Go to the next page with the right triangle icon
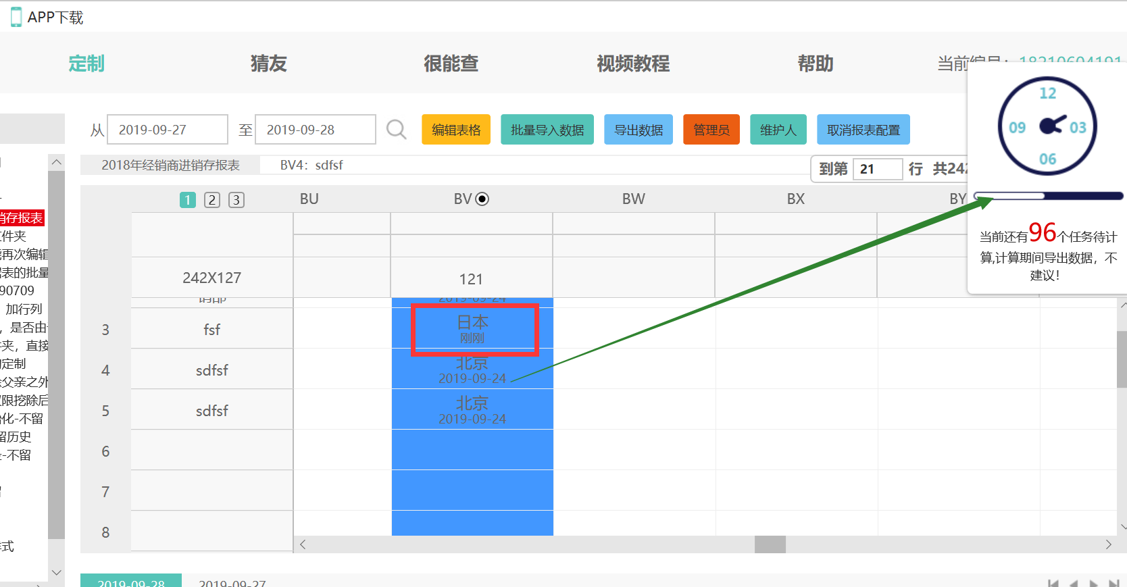The image size is (1127, 587). point(1093,584)
